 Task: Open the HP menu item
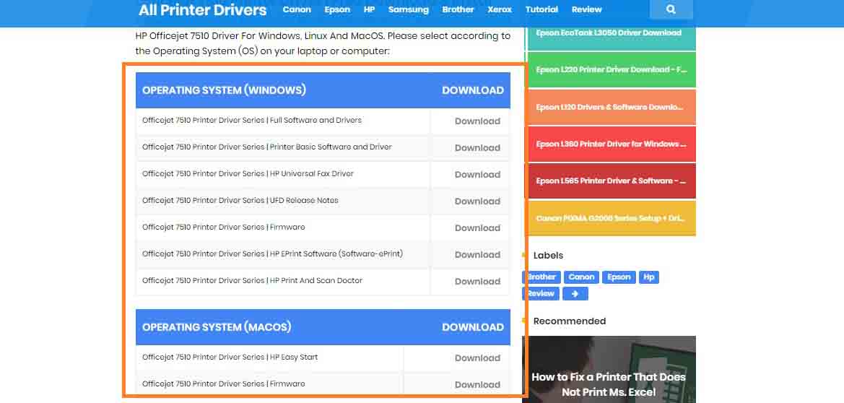click(369, 9)
